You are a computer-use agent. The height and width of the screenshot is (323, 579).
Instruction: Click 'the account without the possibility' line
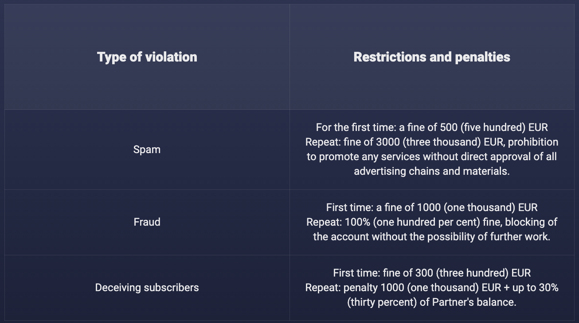coord(432,237)
